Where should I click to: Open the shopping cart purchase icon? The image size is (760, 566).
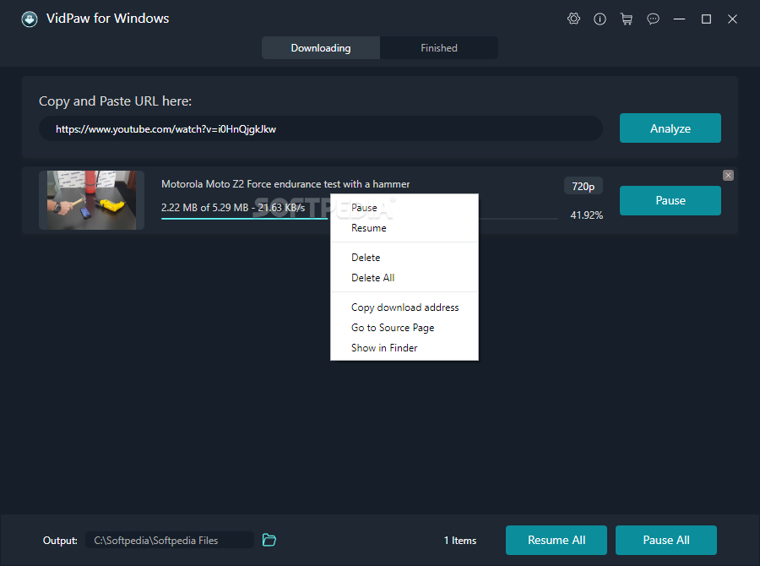pos(627,19)
